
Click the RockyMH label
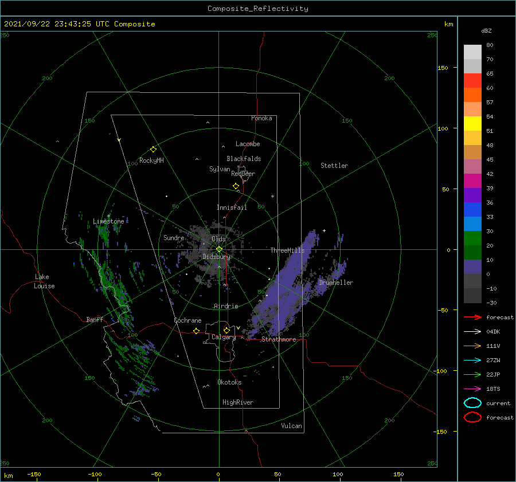coord(151,160)
